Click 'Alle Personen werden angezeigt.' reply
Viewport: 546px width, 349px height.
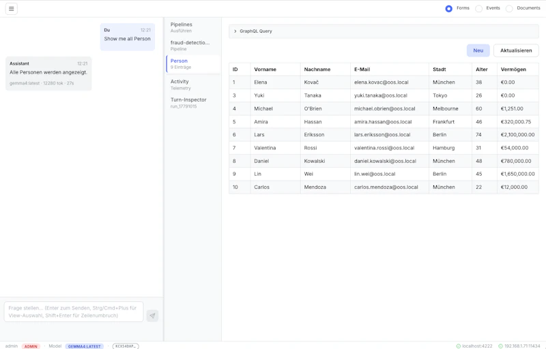coord(48,72)
